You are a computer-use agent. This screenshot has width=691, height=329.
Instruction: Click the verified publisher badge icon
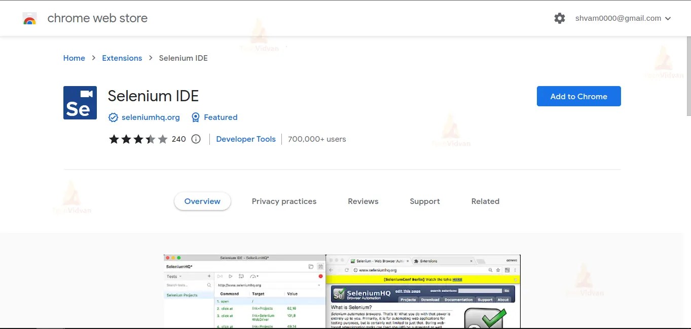click(114, 117)
